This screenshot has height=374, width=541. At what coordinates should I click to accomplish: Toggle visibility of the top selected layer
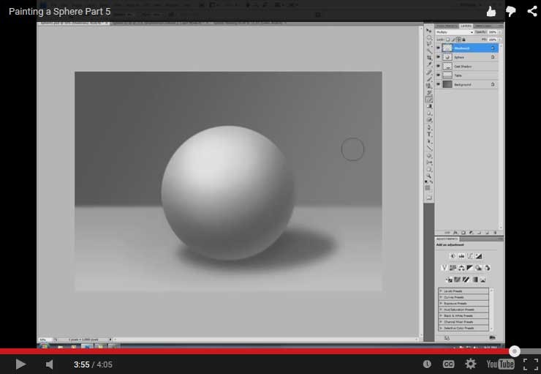click(438, 48)
